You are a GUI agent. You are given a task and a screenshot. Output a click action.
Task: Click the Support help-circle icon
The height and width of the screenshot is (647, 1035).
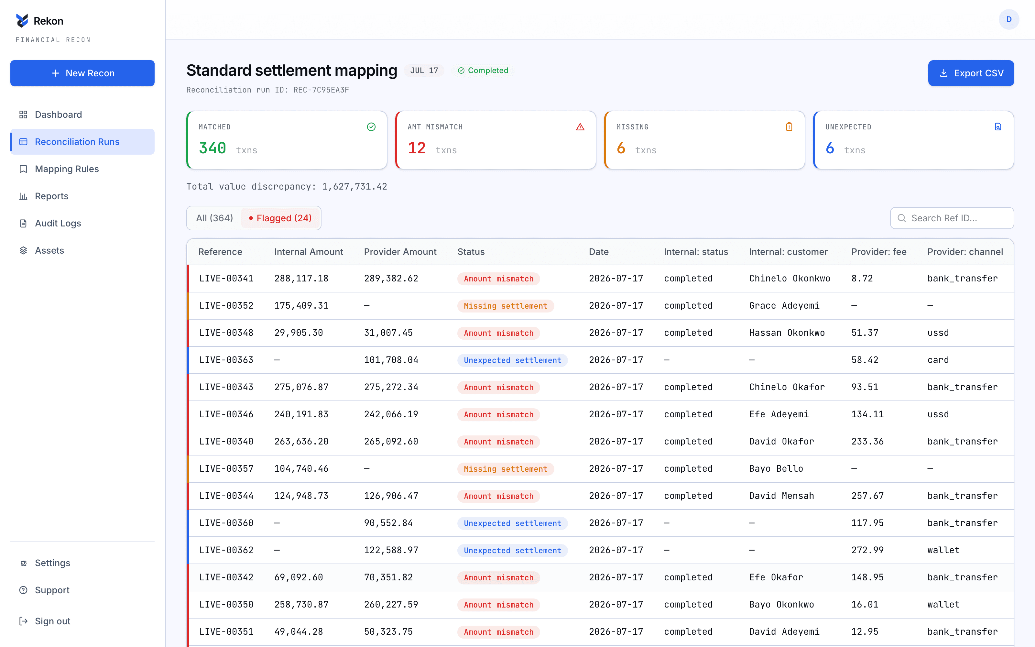pos(24,590)
